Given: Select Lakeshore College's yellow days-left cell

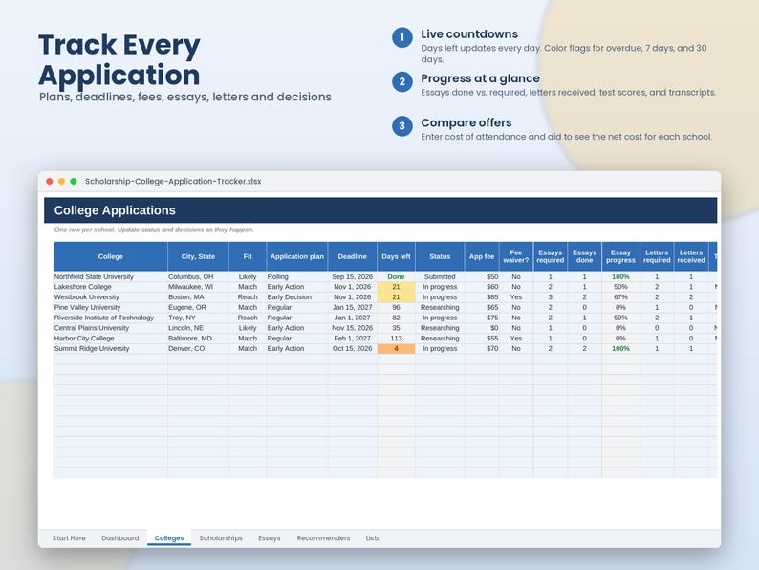Looking at the screenshot, I should 396,287.
